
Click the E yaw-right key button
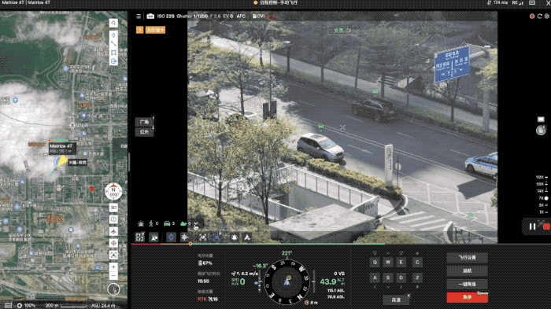pos(401,263)
